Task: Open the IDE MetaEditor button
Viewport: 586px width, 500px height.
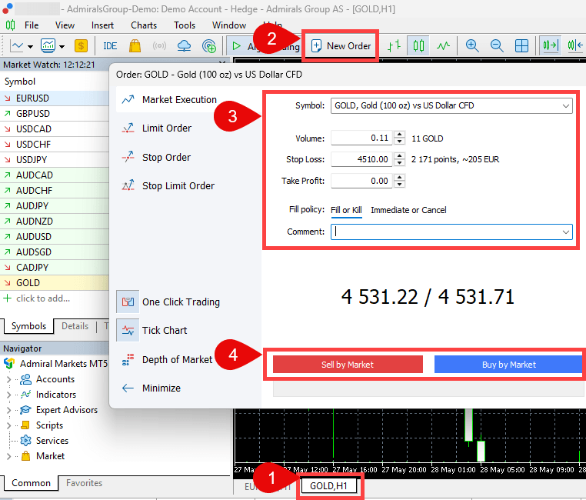Action: click(x=110, y=46)
